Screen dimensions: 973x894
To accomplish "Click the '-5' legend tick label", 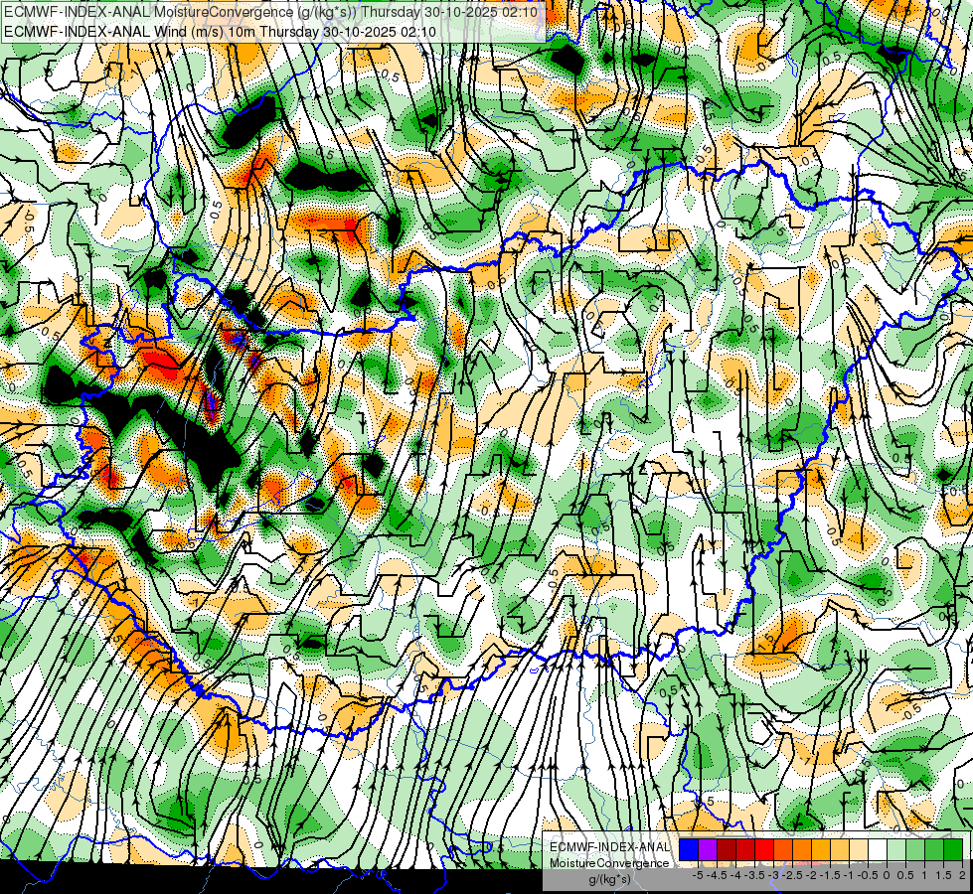I will pyautogui.click(x=698, y=875).
